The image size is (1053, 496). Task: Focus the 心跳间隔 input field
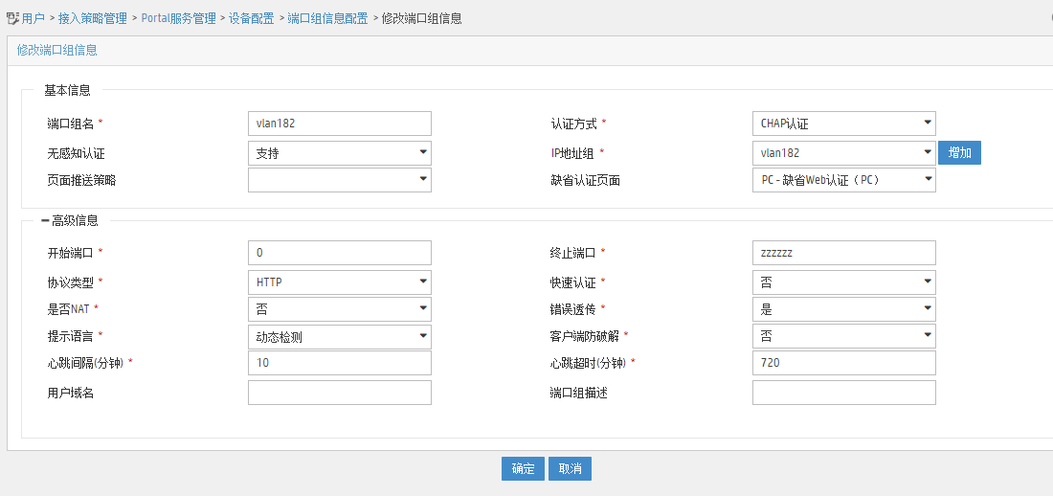[339, 363]
